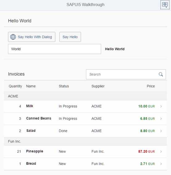This screenshot has height=175, width=171.
Task: Click the Status column header
Action: click(x=64, y=86)
